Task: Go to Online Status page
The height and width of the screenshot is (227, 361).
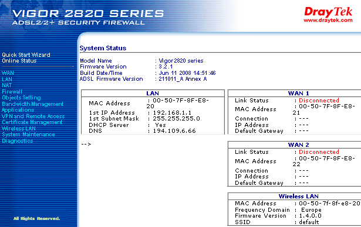Action: [19, 61]
